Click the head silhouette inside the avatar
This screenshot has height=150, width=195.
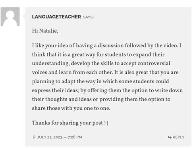[x=10, y=15]
